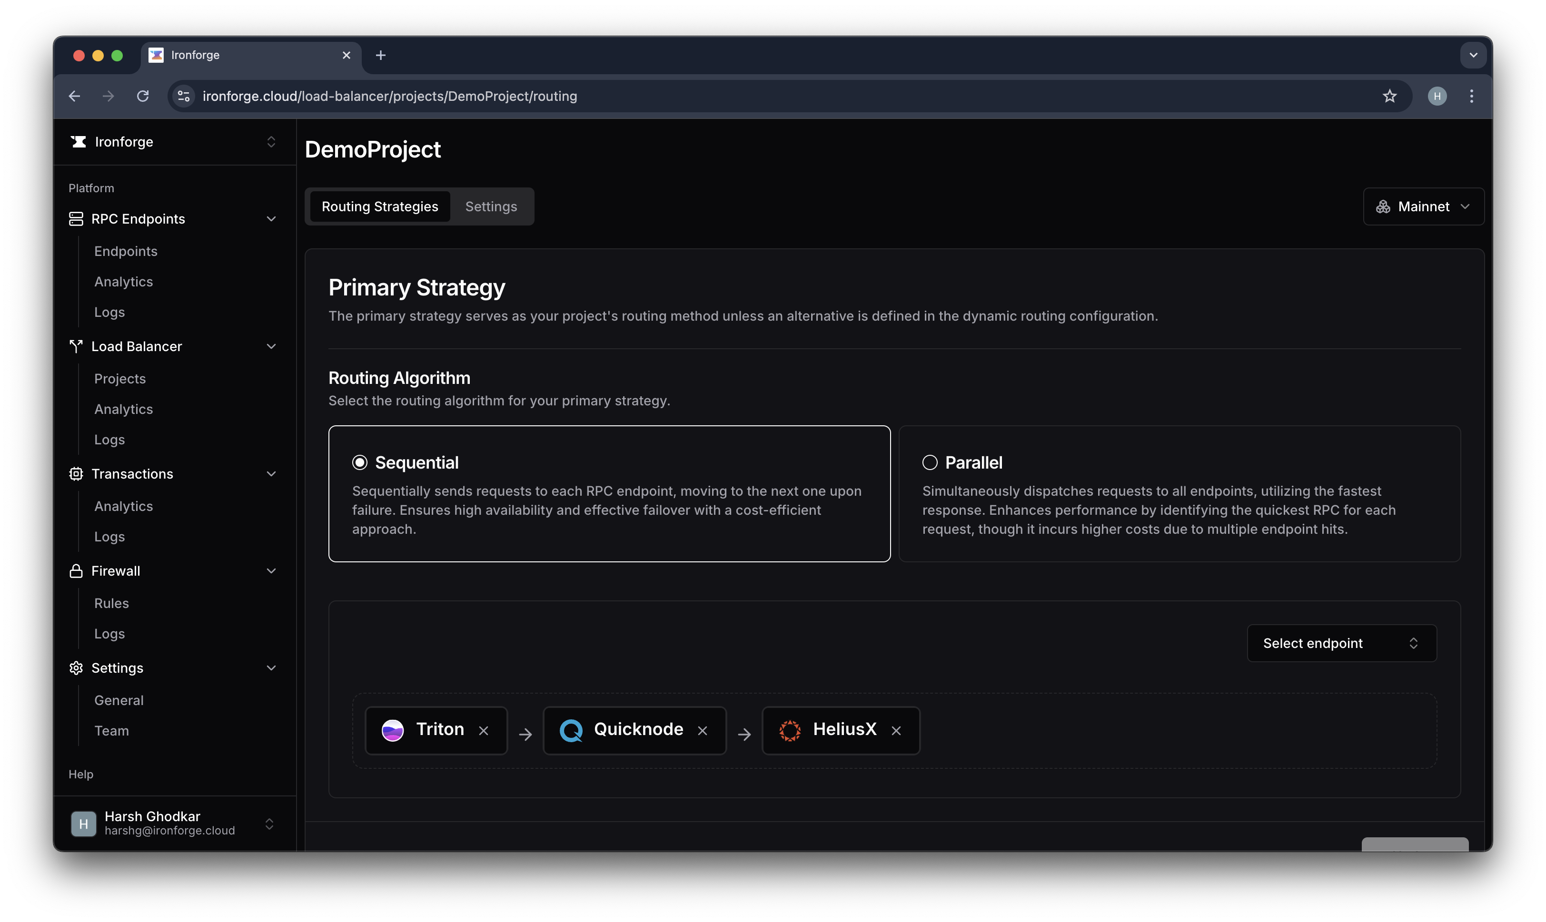
Task: Click the browser address bar URL
Action: [390, 96]
